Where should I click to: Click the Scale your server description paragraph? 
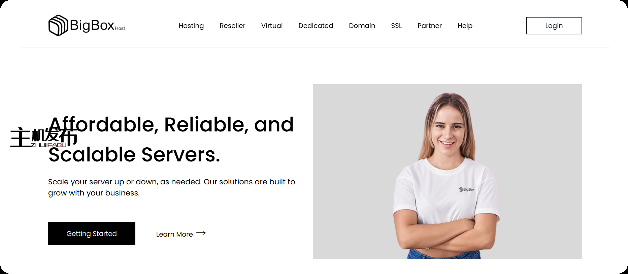(171, 187)
